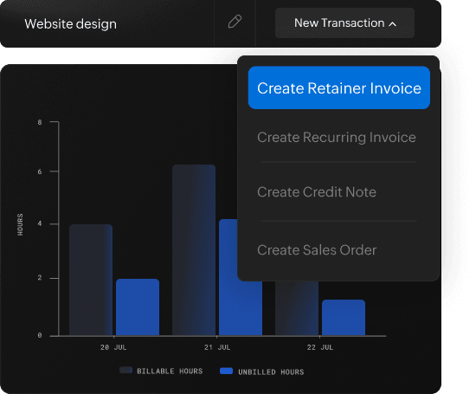Select Create Retainer Invoice
The image size is (476, 394).
[x=339, y=87]
